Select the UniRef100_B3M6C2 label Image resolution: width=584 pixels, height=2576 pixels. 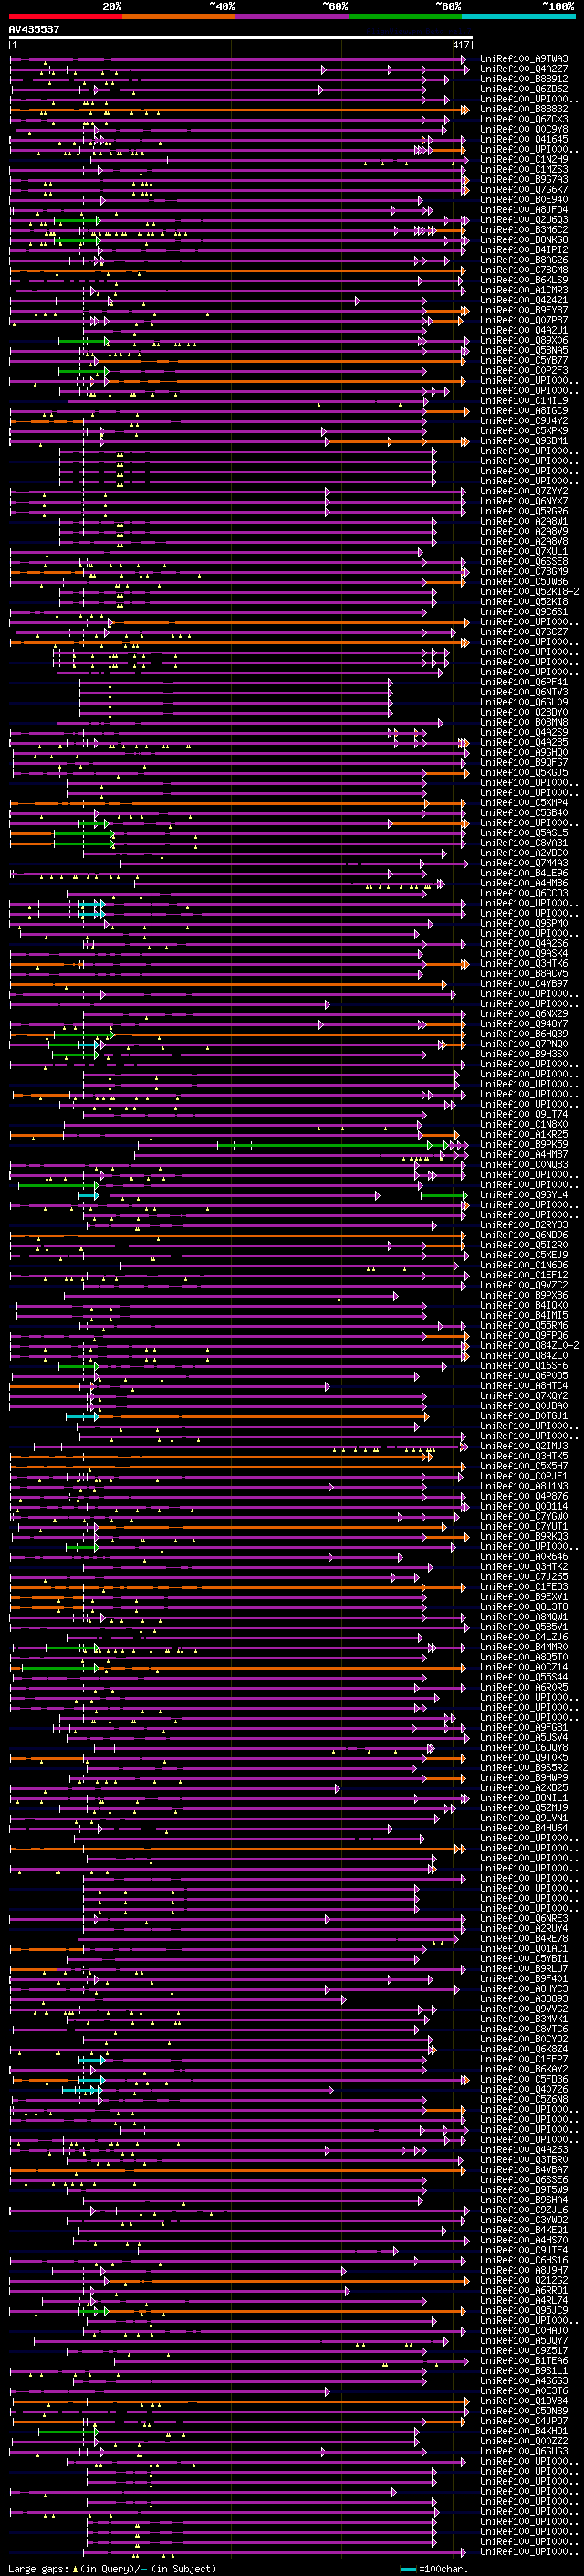(x=524, y=230)
